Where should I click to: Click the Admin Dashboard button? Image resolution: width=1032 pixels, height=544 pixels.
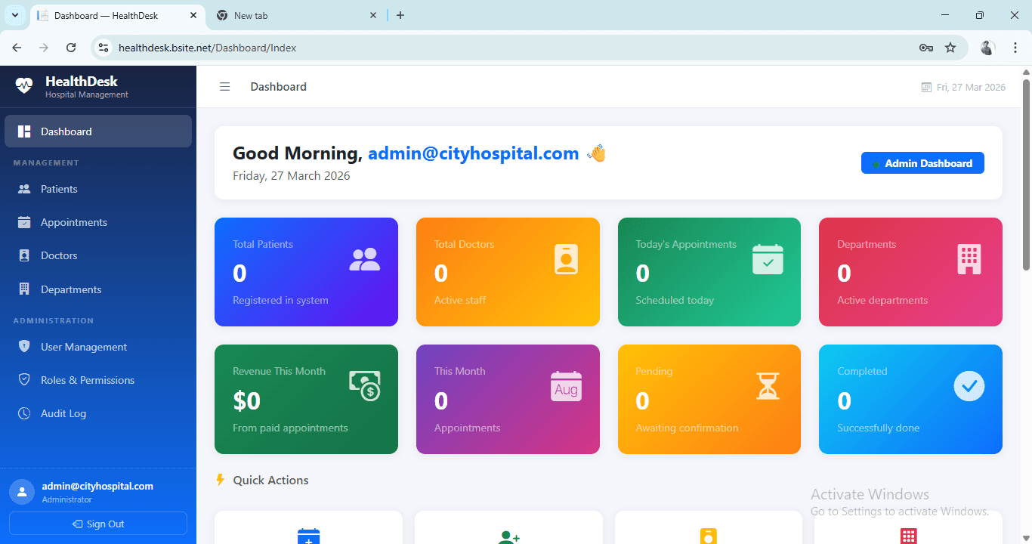pos(922,163)
